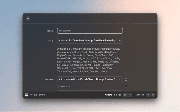Viewport: 180px width, 112px height.
Task: Click the Command key icon beside Create Remote
Action: (125, 95)
